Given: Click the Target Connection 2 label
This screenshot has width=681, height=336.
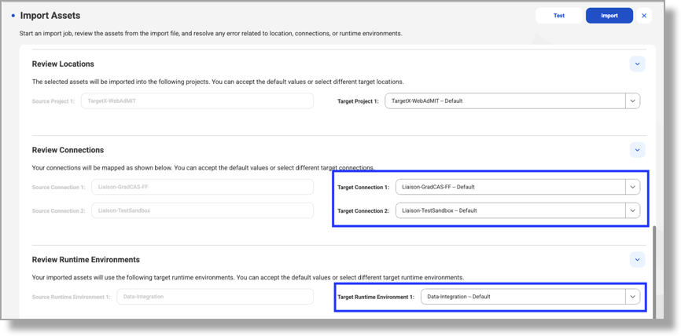Looking at the screenshot, I should coord(363,210).
